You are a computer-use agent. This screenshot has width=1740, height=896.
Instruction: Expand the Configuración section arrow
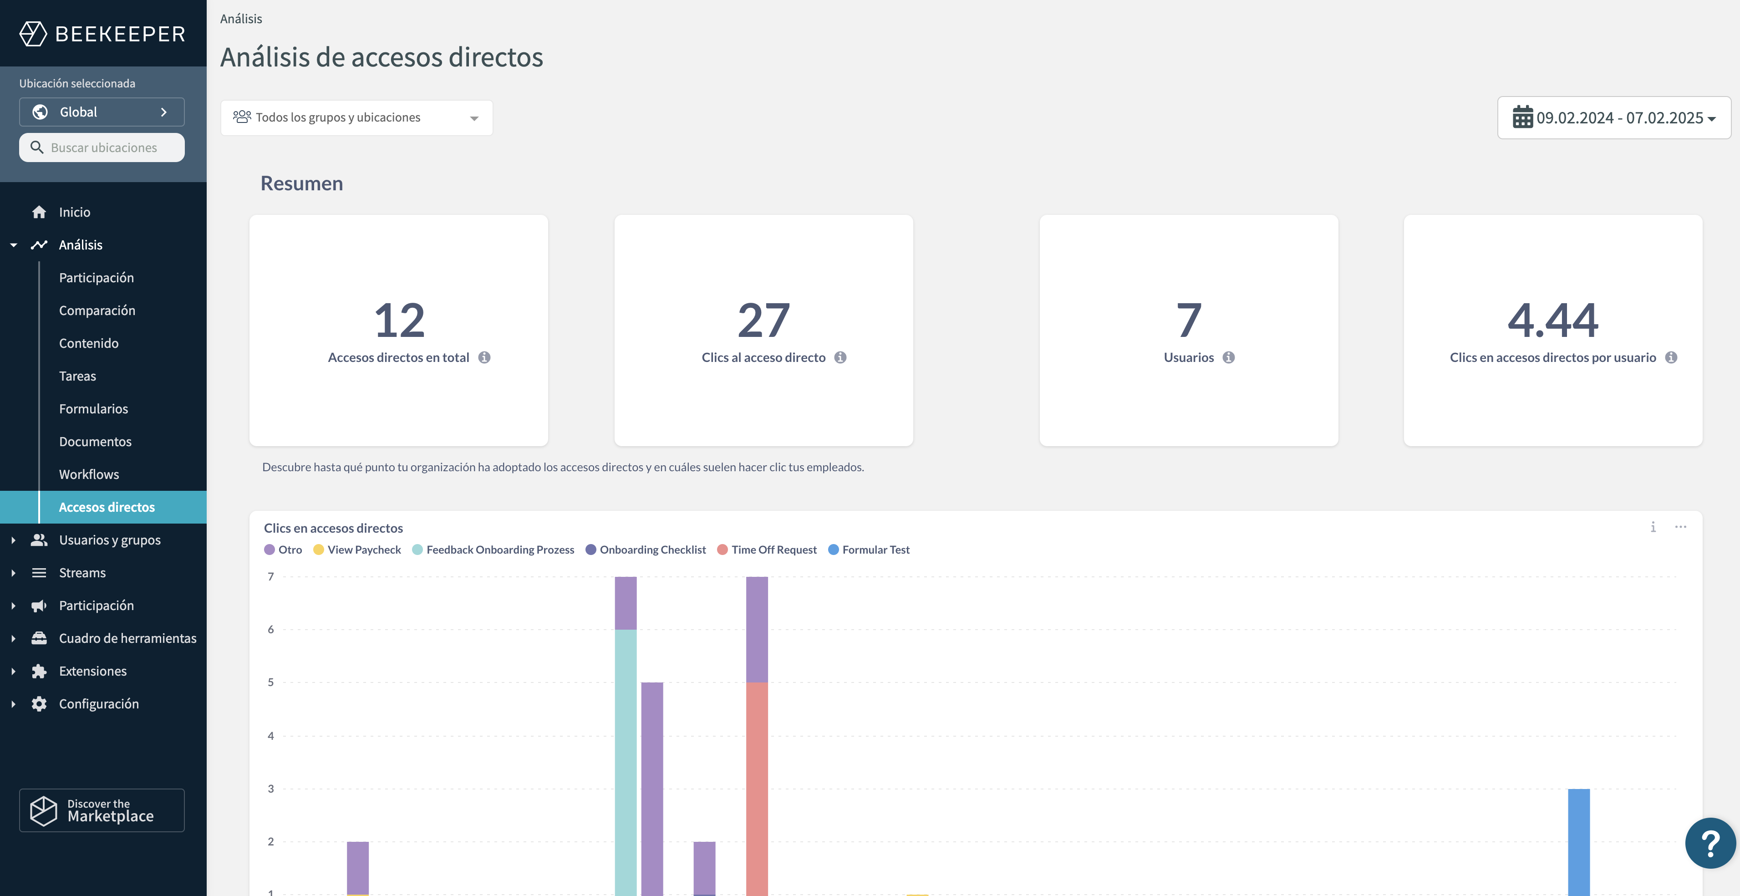14,704
